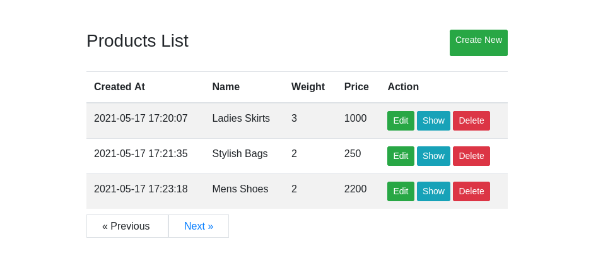This screenshot has height=275, width=603.
Task: Delete the Mens Shoes row
Action: (x=471, y=192)
